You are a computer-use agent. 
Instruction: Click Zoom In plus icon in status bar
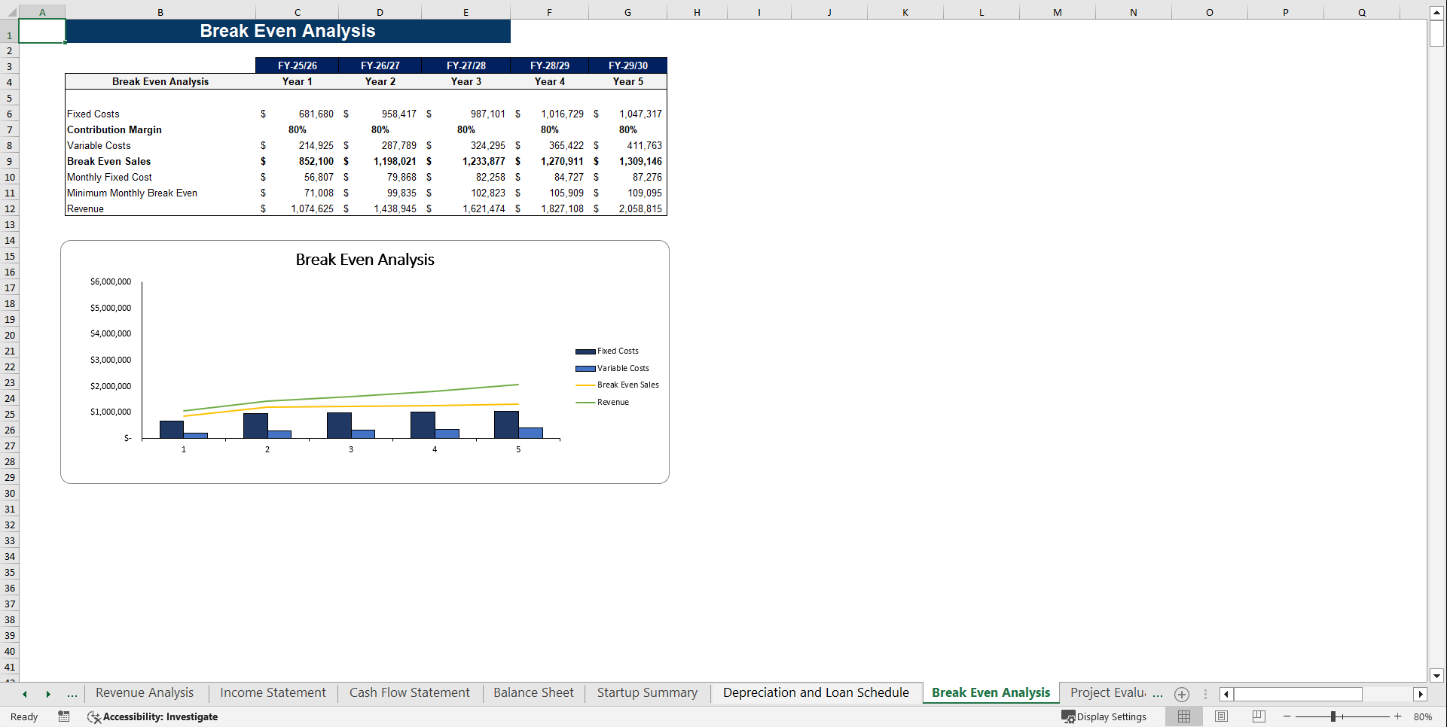(1397, 716)
